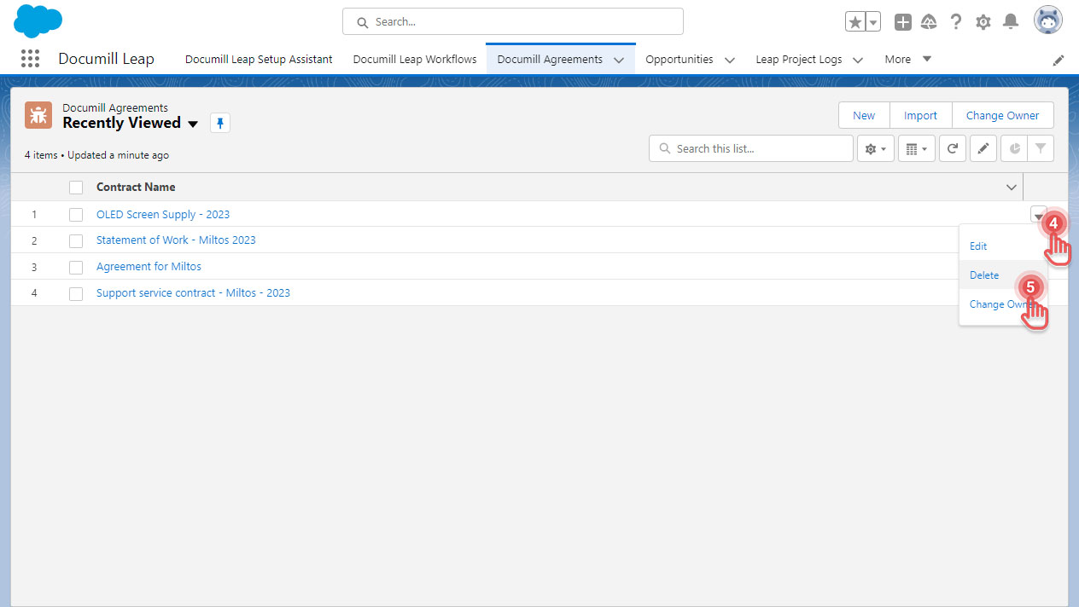Expand the Recently Viewed list view dropdown
The image size is (1079, 607).
[193, 124]
